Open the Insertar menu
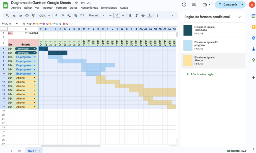Image resolution: width=256 pixels, height=153 pixels. (x=47, y=8)
